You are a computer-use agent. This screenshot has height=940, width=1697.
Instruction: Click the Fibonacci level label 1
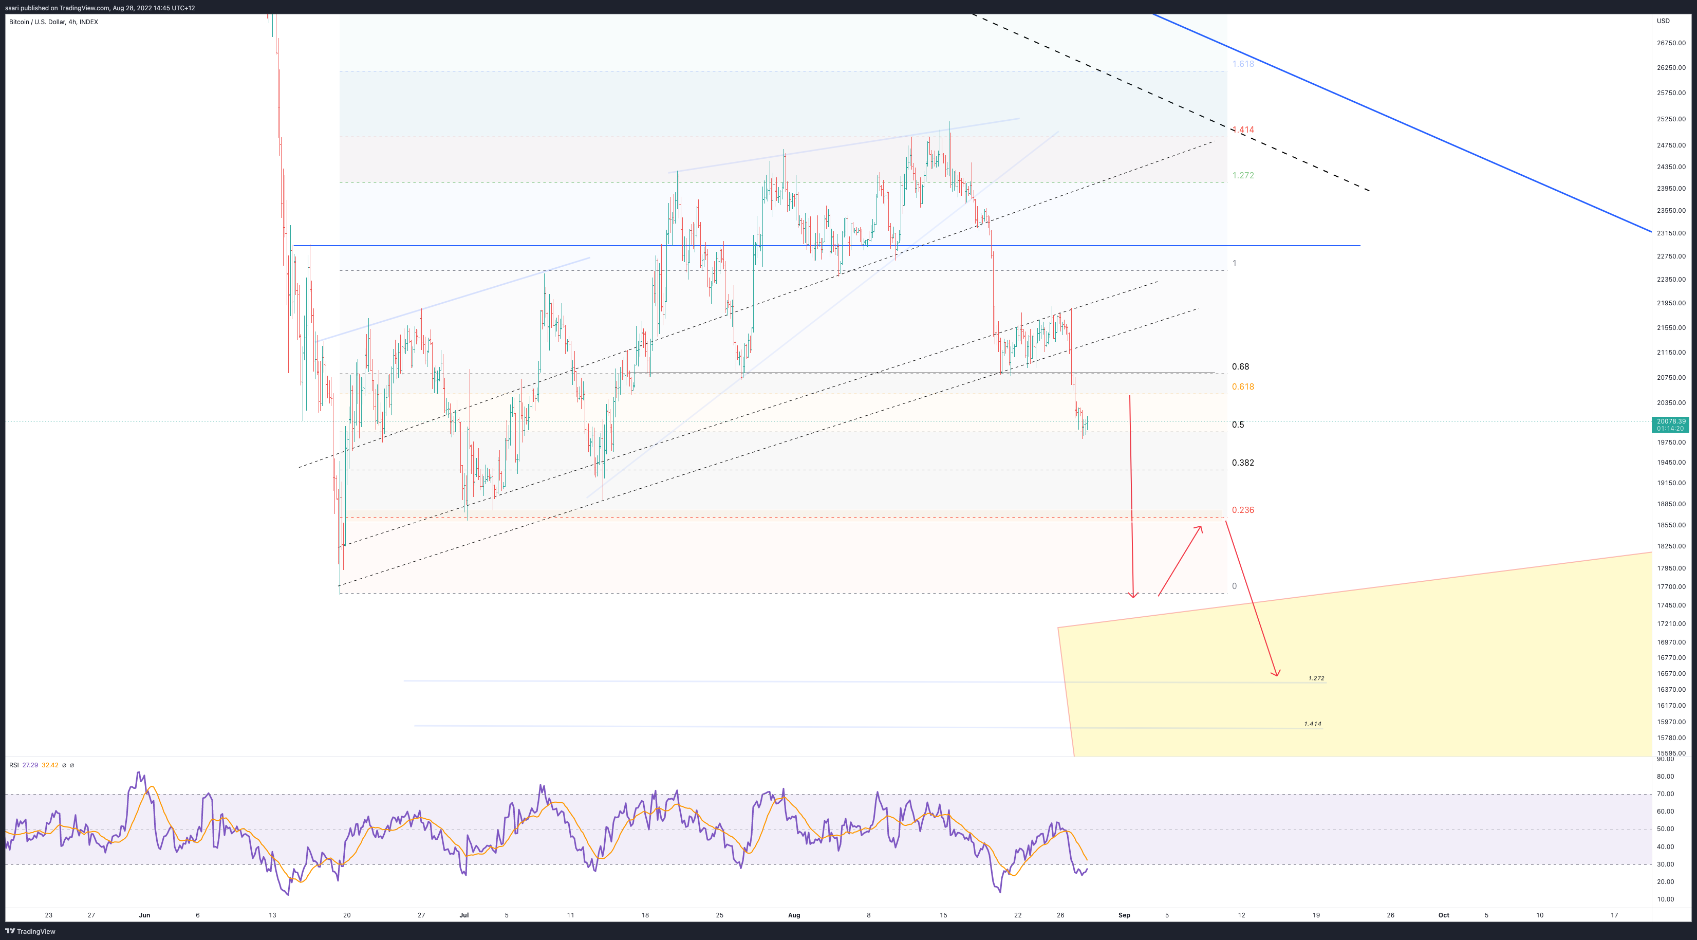click(x=1235, y=264)
